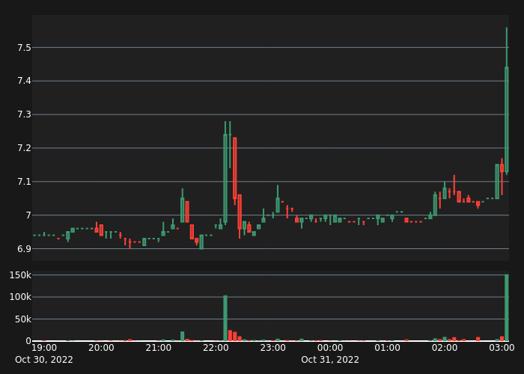Viewport: 524px width, 374px height.
Task: Click the green volume bar near 21:25
Action: (183, 337)
